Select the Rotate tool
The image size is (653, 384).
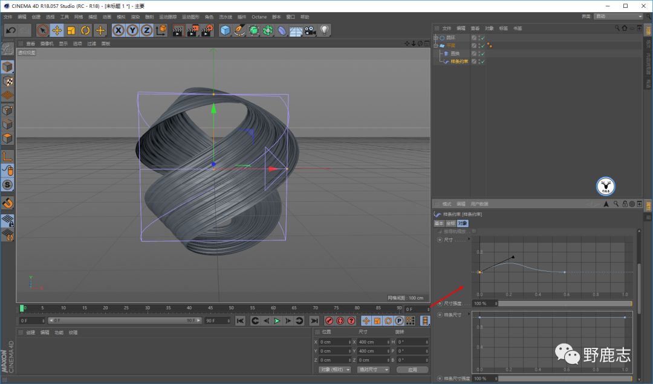click(85, 30)
